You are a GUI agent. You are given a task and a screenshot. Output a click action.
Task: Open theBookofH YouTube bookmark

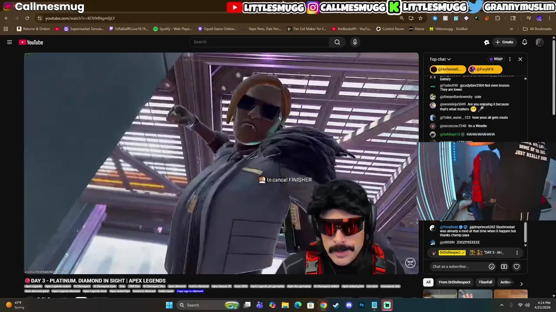(351, 29)
